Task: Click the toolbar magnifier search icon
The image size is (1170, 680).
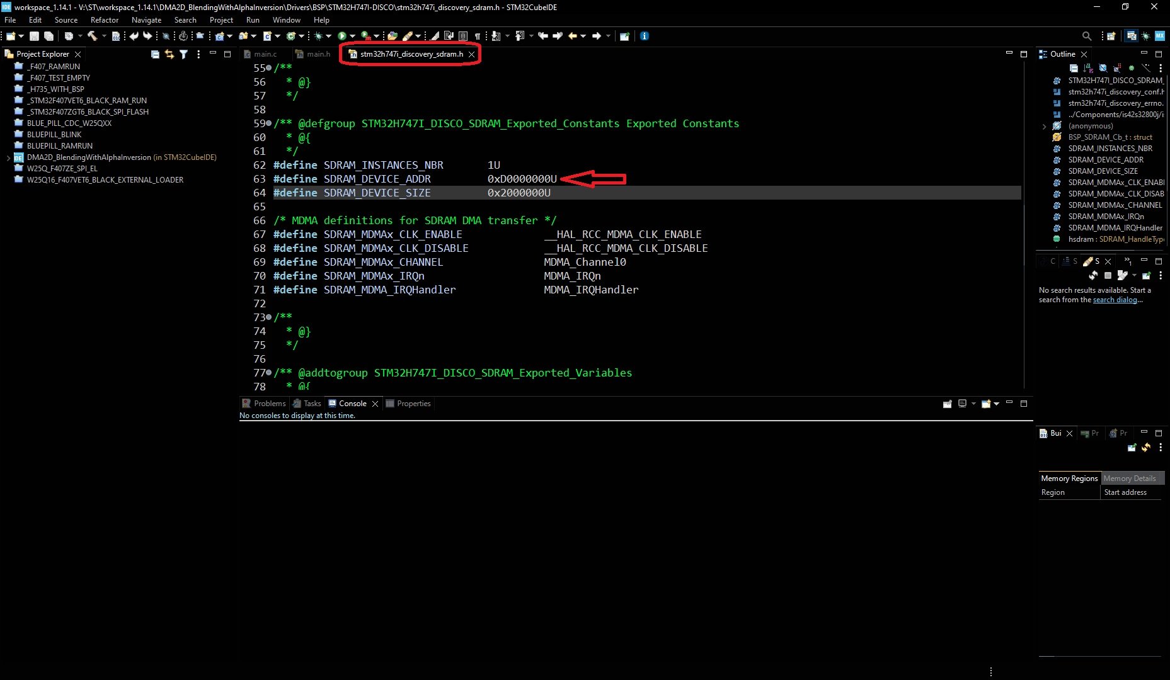Action: point(1087,36)
